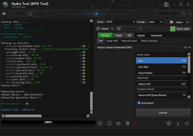This screenshot has height=136, width=193.
Task: Click log horizontal scroll right arrow
Action: point(88,116)
